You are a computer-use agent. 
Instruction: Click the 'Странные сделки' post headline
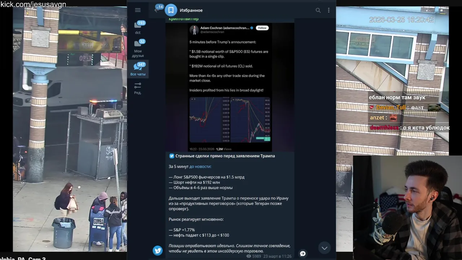point(225,156)
